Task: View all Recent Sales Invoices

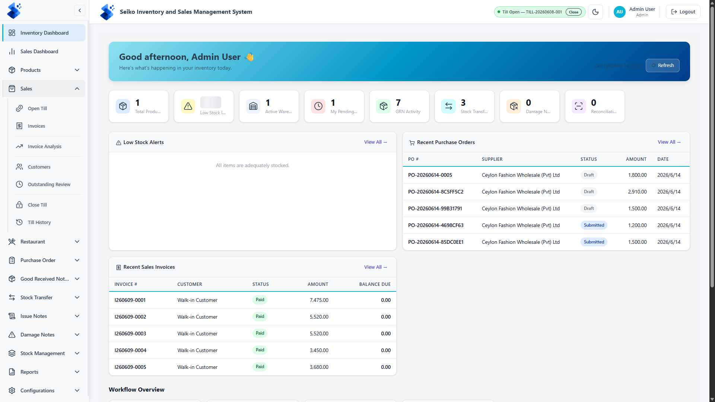Action: (376, 267)
